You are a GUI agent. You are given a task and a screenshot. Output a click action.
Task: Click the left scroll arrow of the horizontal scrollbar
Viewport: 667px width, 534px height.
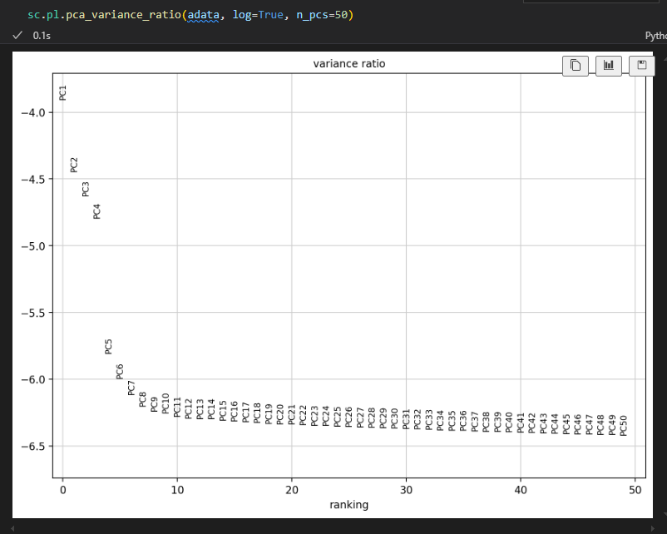point(12,529)
